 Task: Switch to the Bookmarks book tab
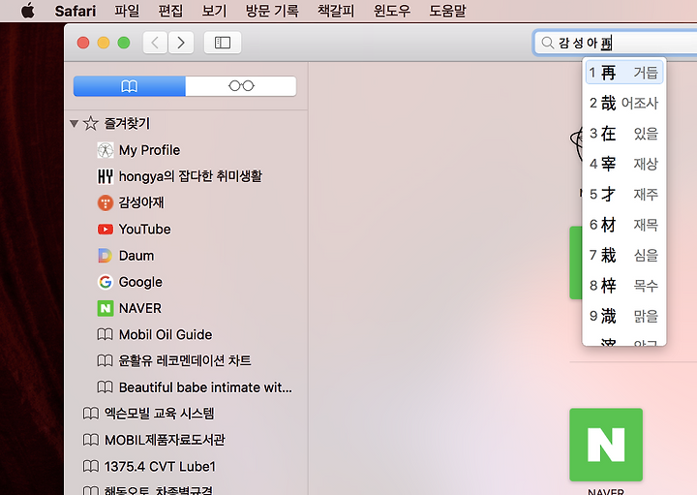[x=130, y=86]
